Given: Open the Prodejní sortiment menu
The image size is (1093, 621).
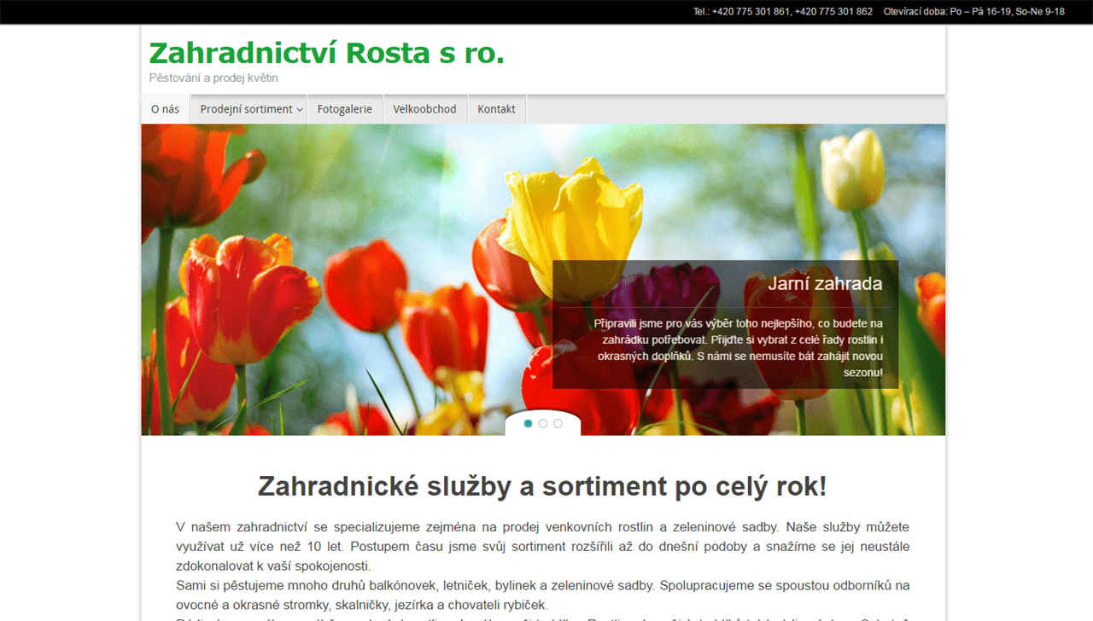Looking at the screenshot, I should [245, 109].
